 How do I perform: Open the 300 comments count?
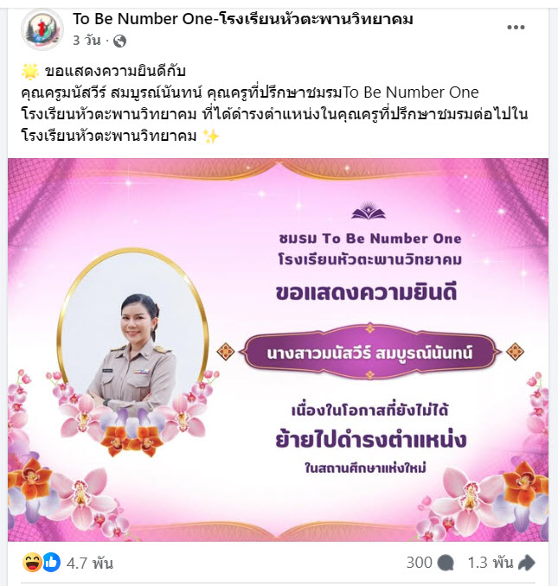pyautogui.click(x=420, y=563)
